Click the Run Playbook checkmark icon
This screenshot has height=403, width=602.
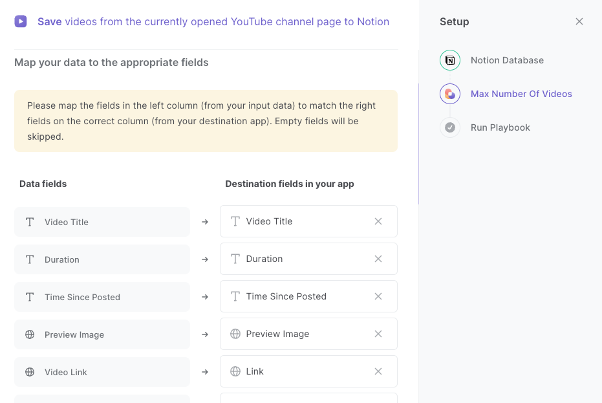pos(450,127)
